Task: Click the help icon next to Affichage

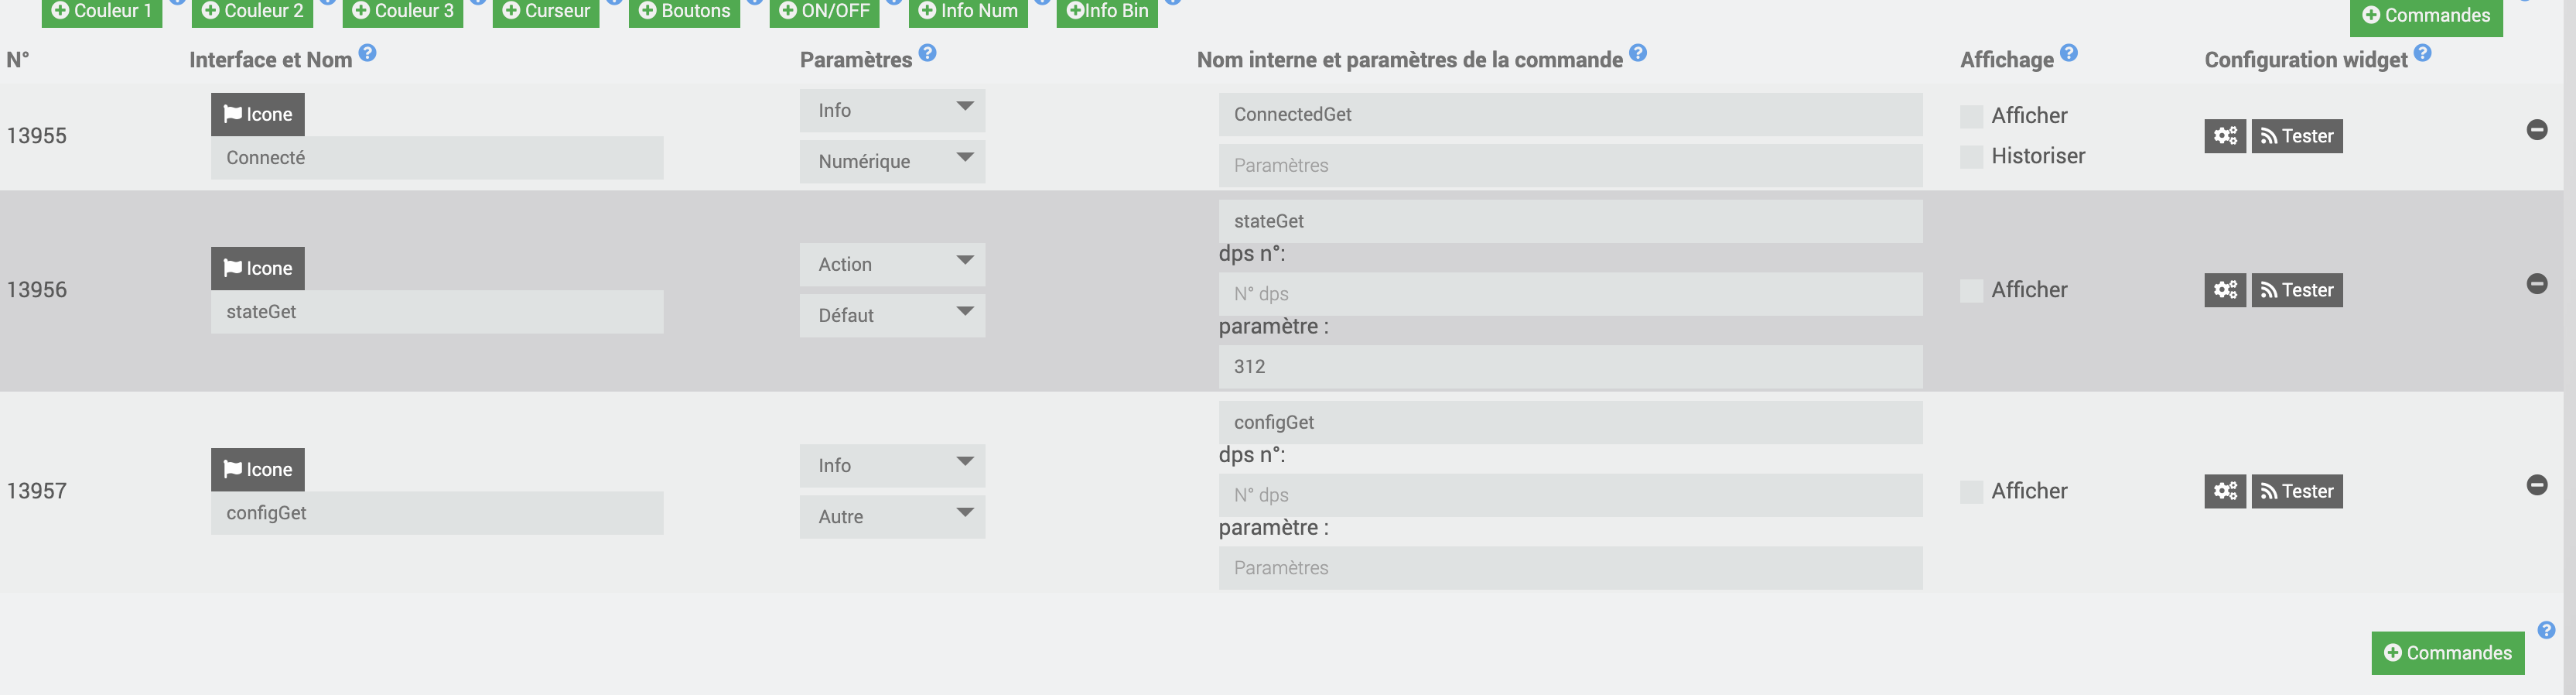Action: tap(2069, 53)
